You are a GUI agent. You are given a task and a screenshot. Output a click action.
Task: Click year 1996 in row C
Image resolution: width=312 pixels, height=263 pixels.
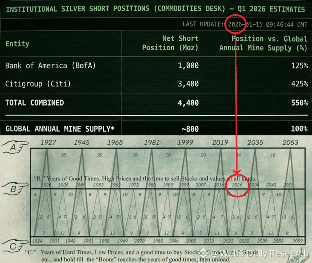pyautogui.click(x=174, y=241)
